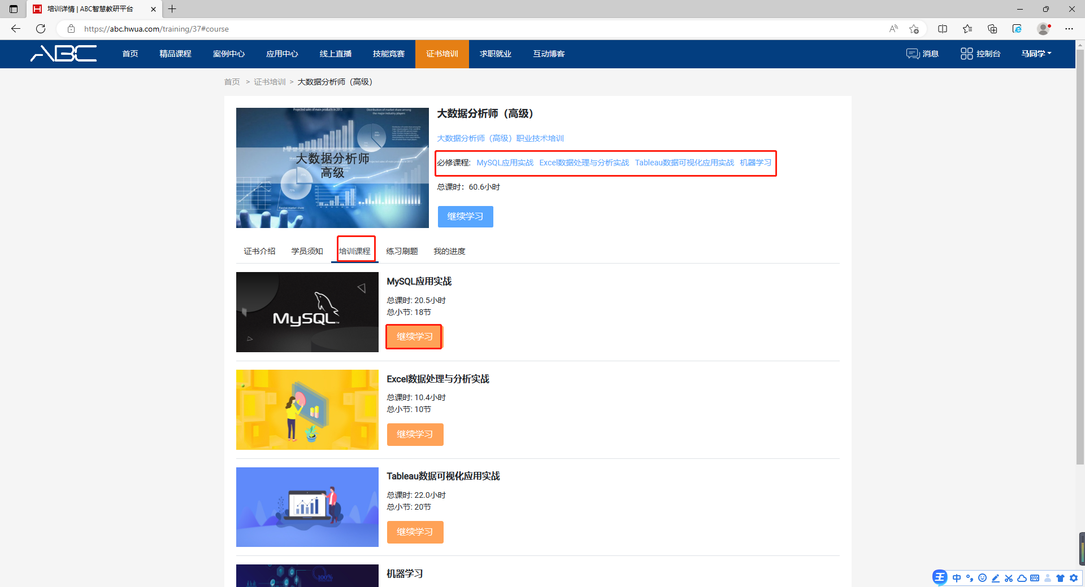Open 案例中心 in the navigation bar
Viewport: 1085px width, 587px height.
click(229, 54)
